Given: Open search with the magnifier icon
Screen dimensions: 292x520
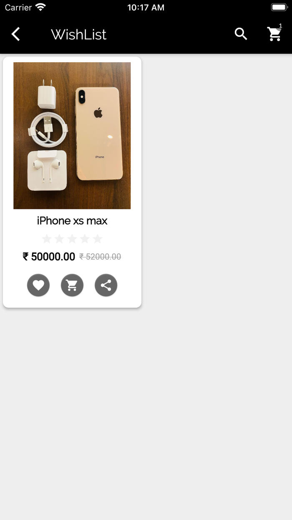Looking at the screenshot, I should [x=241, y=34].
